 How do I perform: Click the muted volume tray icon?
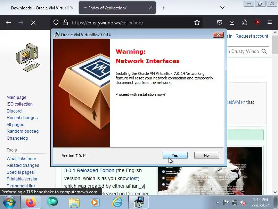(x=243, y=202)
